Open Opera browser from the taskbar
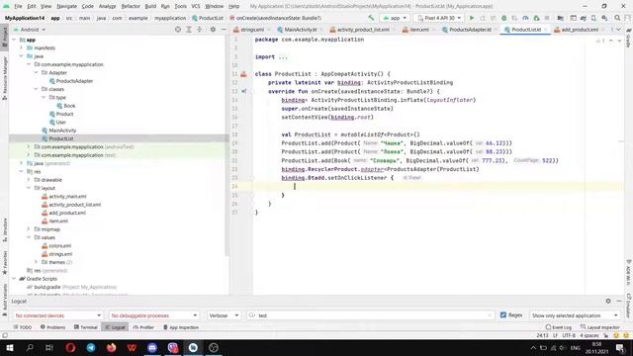This screenshot has width=633, height=356. pyautogui.click(x=70, y=347)
